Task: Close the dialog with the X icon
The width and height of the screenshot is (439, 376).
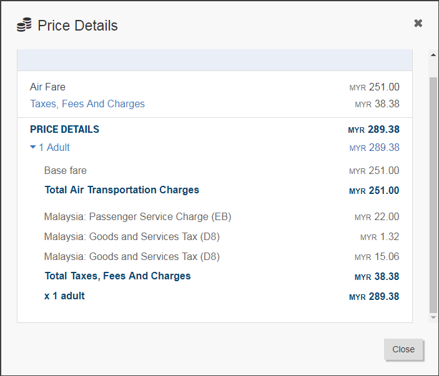Action: click(x=418, y=23)
